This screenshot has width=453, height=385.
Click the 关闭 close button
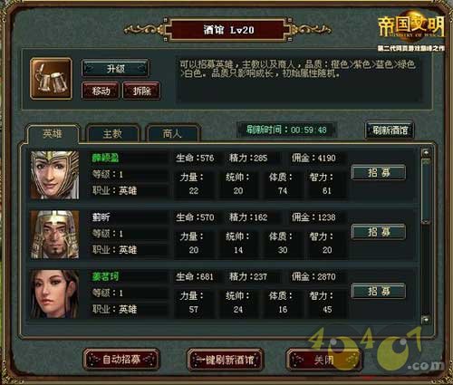pyautogui.click(x=324, y=360)
